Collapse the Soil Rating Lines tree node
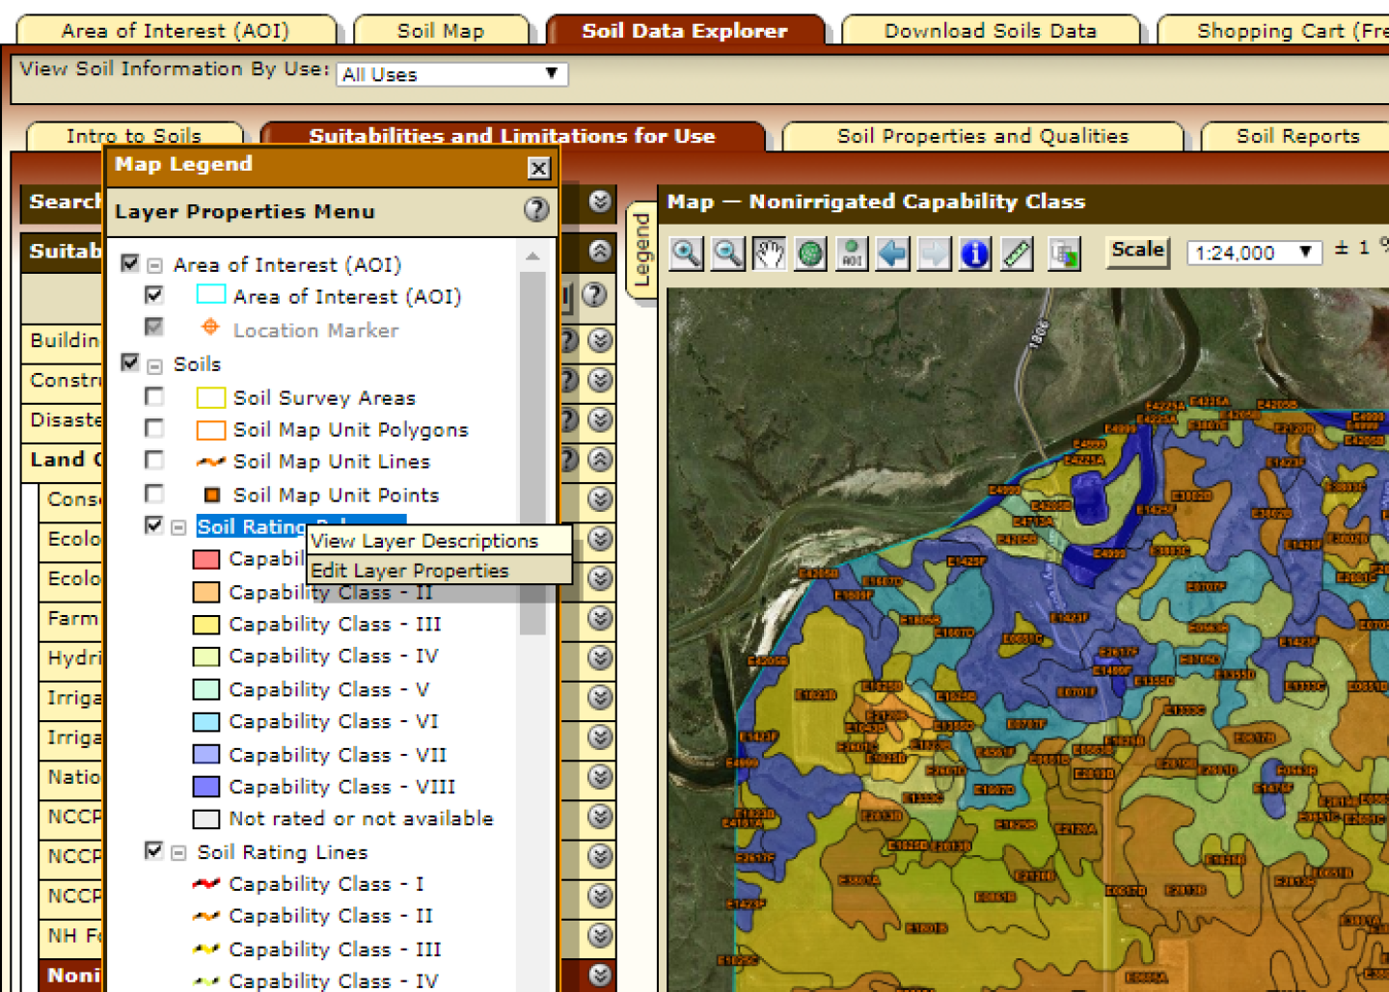1389x992 pixels. 178,853
